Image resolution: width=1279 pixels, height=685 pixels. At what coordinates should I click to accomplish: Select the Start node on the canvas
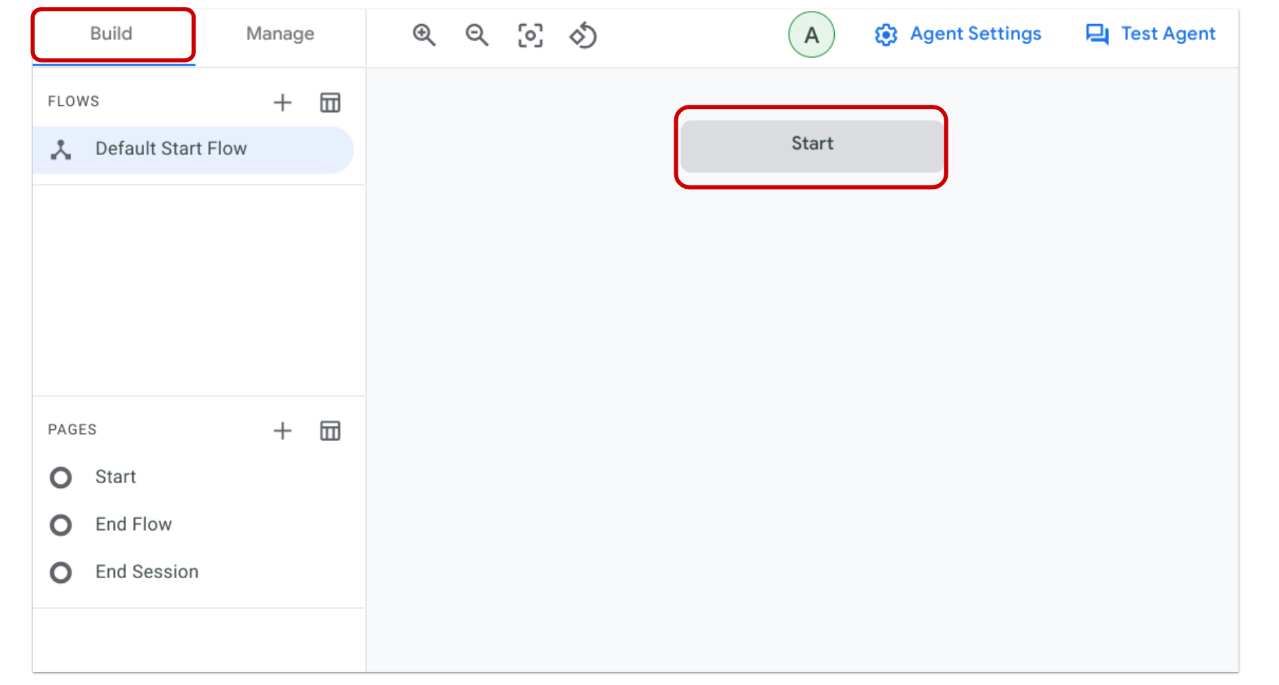[x=812, y=144]
